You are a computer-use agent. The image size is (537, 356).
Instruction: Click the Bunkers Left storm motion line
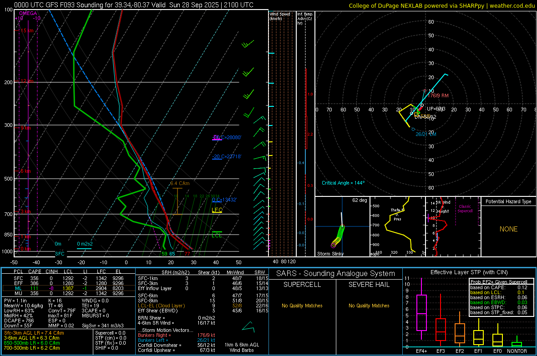pos(177,340)
